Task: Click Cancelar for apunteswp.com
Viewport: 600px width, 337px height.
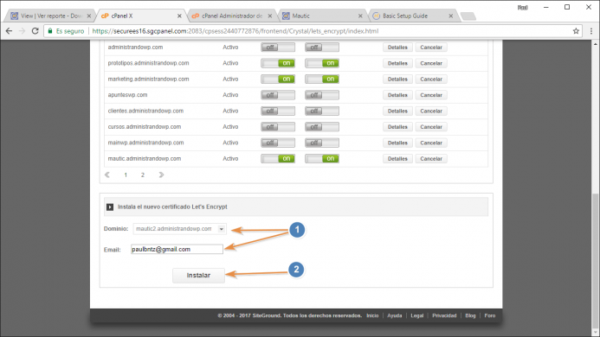Action: pos(431,95)
